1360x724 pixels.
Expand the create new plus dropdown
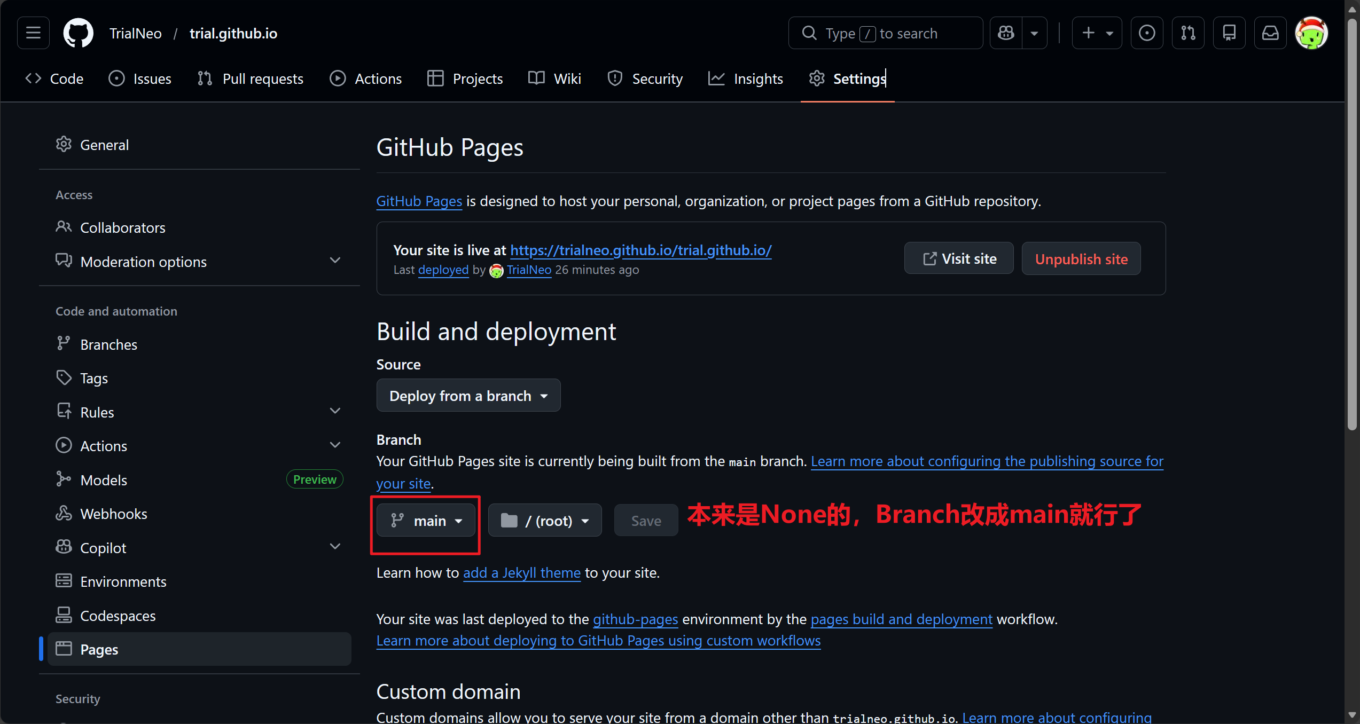point(1097,33)
